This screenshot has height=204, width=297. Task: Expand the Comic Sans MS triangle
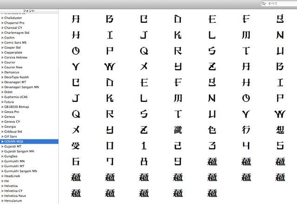(2, 42)
